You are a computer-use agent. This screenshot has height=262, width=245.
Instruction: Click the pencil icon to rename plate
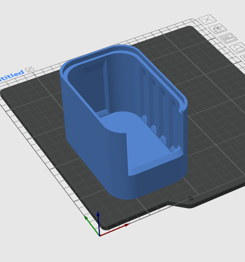coord(30,69)
